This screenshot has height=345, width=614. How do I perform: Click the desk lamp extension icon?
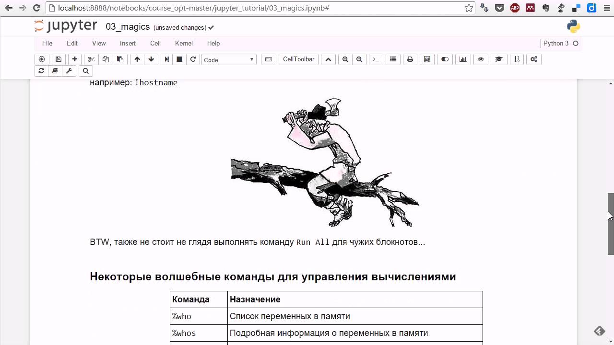click(x=561, y=8)
